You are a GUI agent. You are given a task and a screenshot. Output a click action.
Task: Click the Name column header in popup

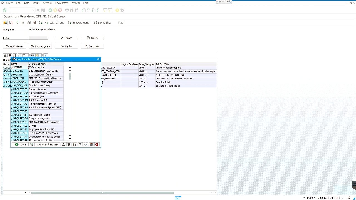19,64
